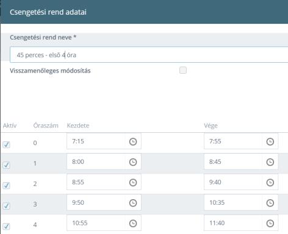
Task: Click clock icon beside 9:50 start time
Action: coord(133,203)
